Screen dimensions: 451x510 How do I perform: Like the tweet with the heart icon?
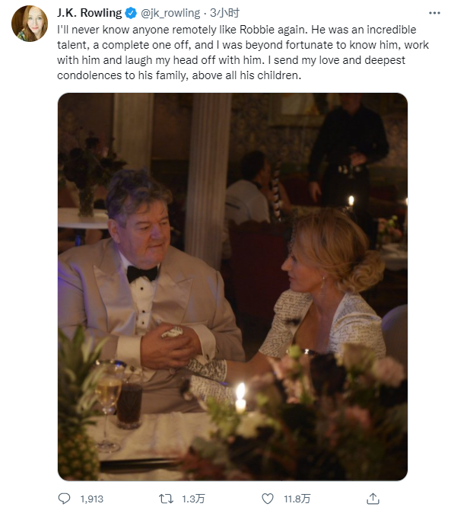(268, 499)
